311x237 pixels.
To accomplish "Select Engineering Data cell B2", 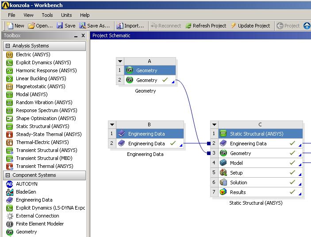I will (x=150, y=144).
